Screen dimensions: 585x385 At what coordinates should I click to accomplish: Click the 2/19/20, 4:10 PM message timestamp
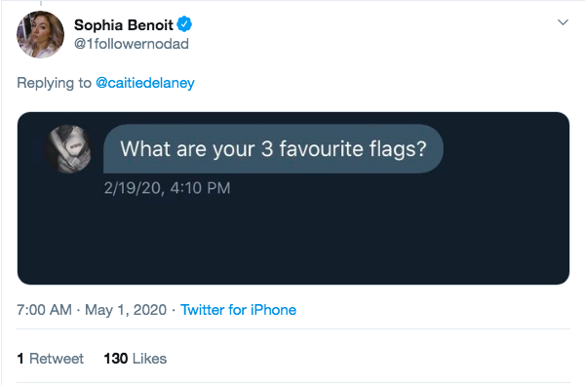167,188
